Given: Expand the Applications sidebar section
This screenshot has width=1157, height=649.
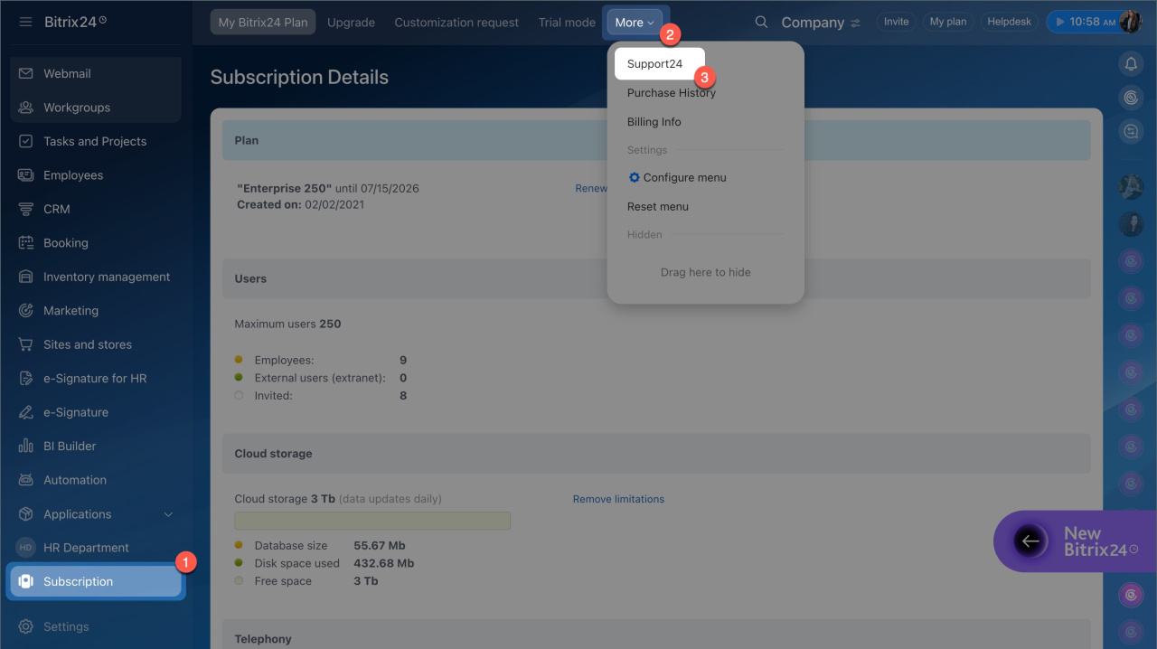Looking at the screenshot, I should coord(168,514).
